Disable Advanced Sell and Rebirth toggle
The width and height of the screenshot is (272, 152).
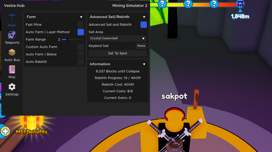(144, 25)
